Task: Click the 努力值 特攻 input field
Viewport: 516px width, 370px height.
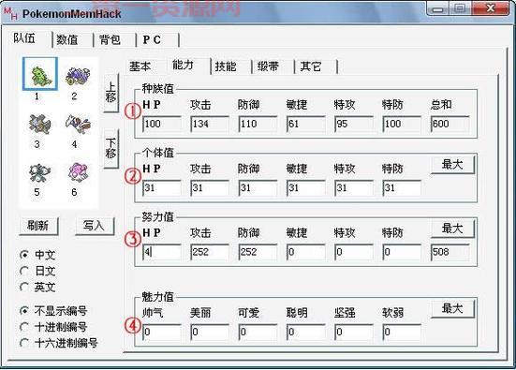Action: point(354,252)
